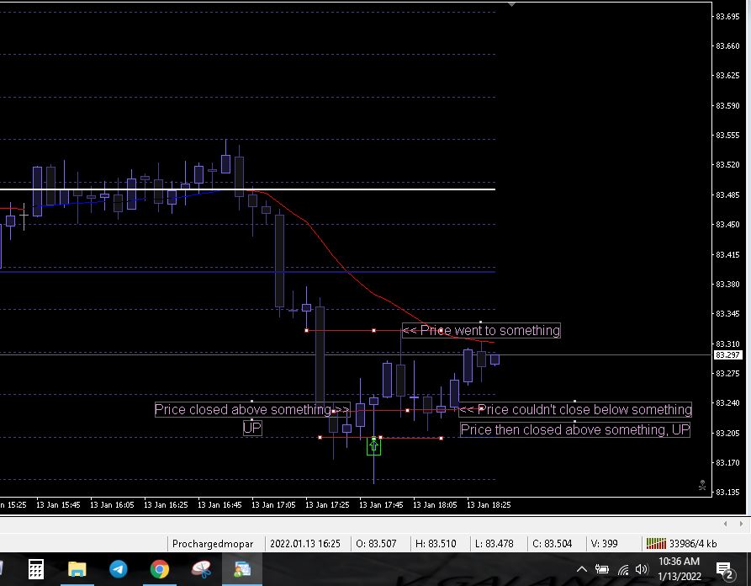This screenshot has width=751, height=586.
Task: Click the 'O: 83.507' open price field
Action: click(x=376, y=543)
